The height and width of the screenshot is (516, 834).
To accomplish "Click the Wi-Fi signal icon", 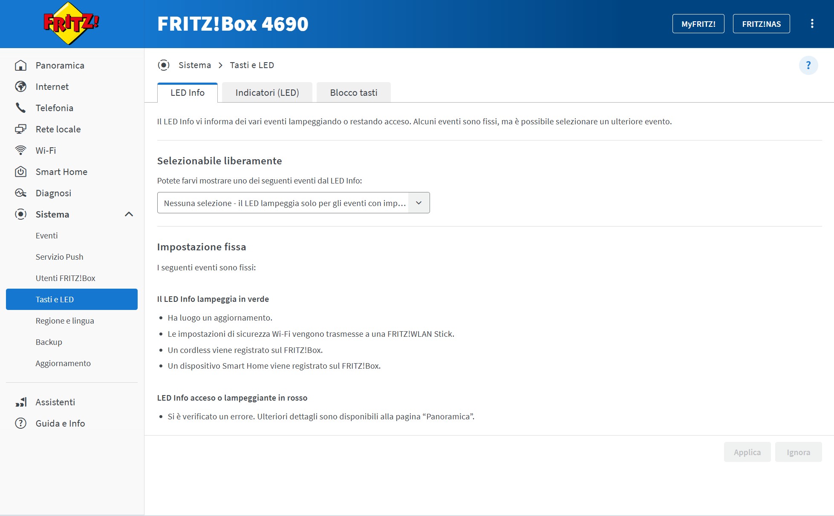I will [x=20, y=151].
